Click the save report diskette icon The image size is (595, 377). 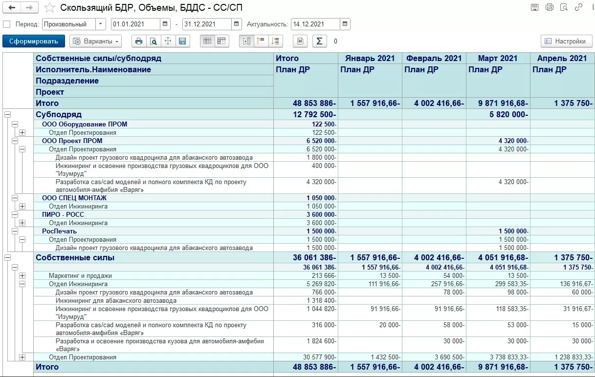182,42
